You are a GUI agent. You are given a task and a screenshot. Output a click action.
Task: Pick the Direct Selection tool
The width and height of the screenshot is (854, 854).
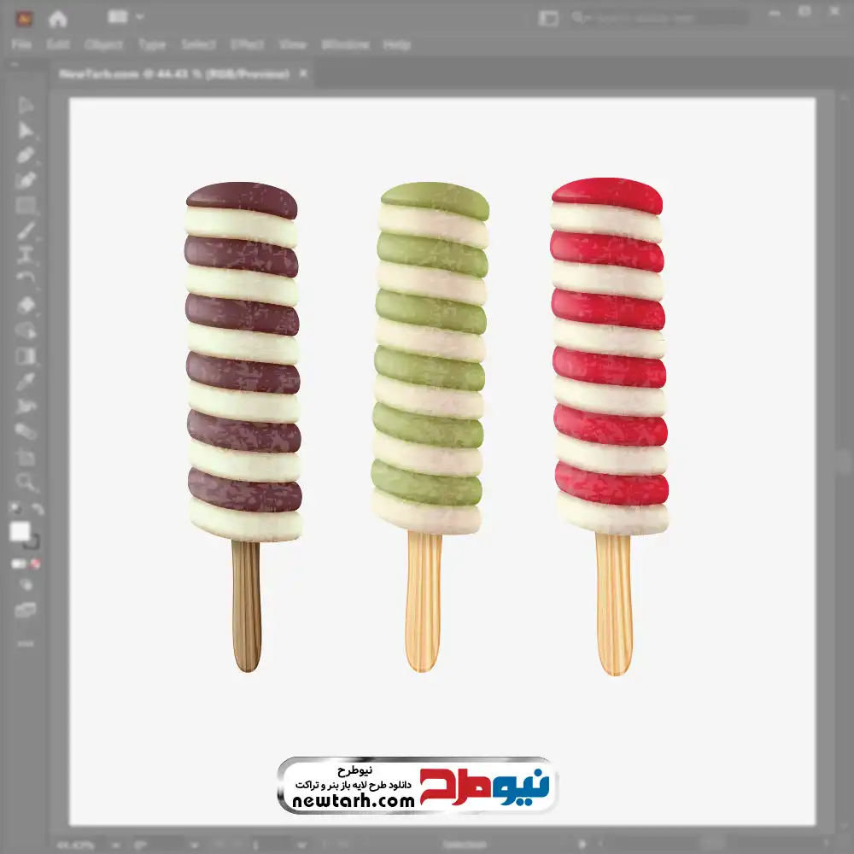point(26,131)
